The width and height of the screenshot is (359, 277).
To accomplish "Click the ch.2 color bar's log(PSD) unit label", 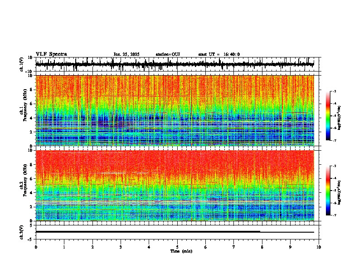I will pos(340,193).
